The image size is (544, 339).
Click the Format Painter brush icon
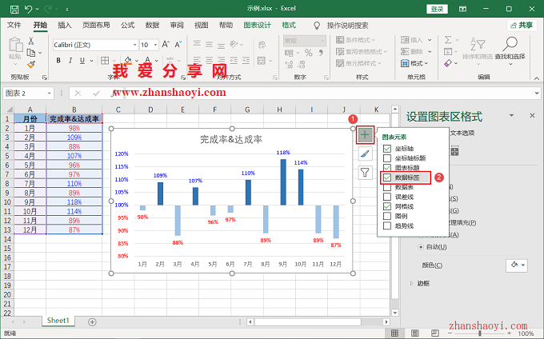pyautogui.click(x=31, y=64)
